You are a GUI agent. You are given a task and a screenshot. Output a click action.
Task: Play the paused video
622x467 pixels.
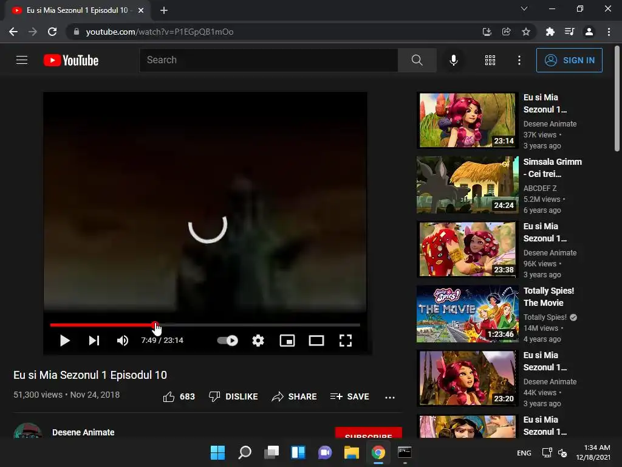click(x=64, y=341)
